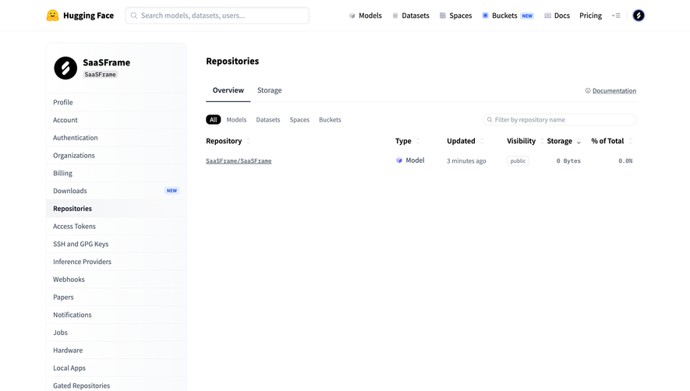690x391 pixels.
Task: Open Account settings in sidebar
Action: point(116,120)
